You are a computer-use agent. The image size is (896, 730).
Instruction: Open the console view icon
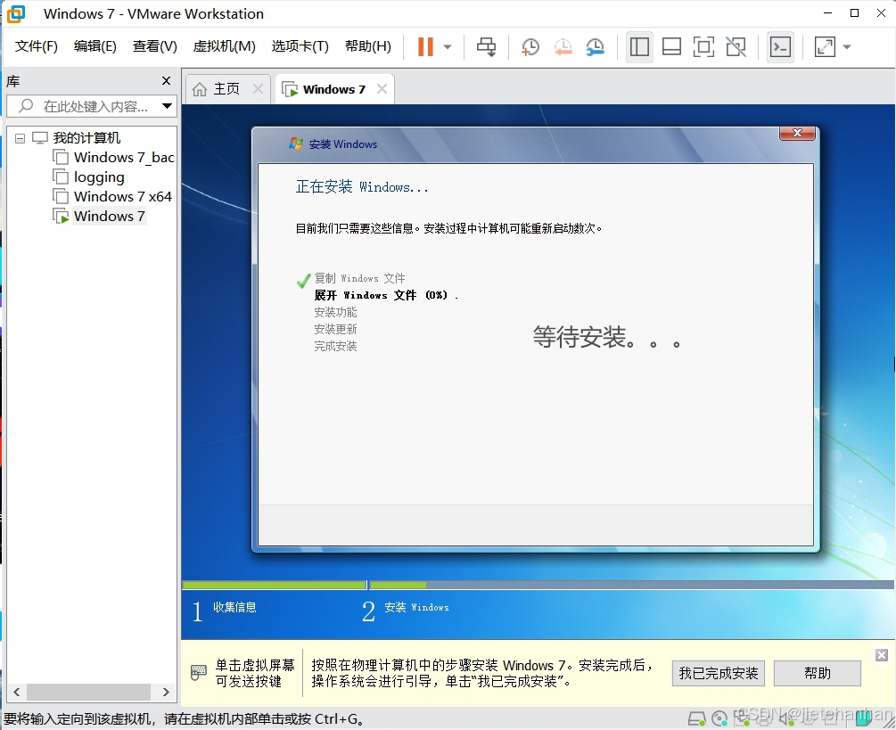coord(781,47)
